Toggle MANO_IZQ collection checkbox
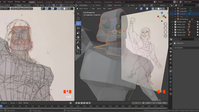The image size is (199, 112). tap(198, 30)
